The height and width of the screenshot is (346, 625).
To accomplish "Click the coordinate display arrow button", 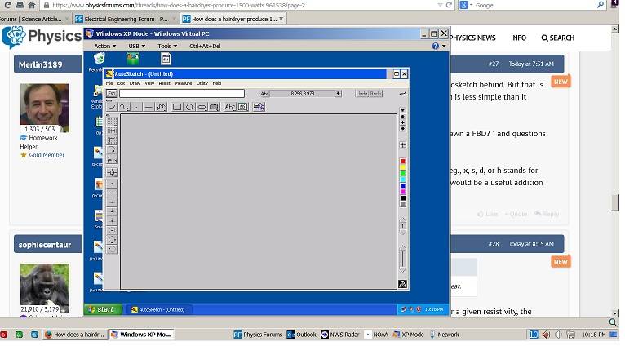I will [x=338, y=94].
